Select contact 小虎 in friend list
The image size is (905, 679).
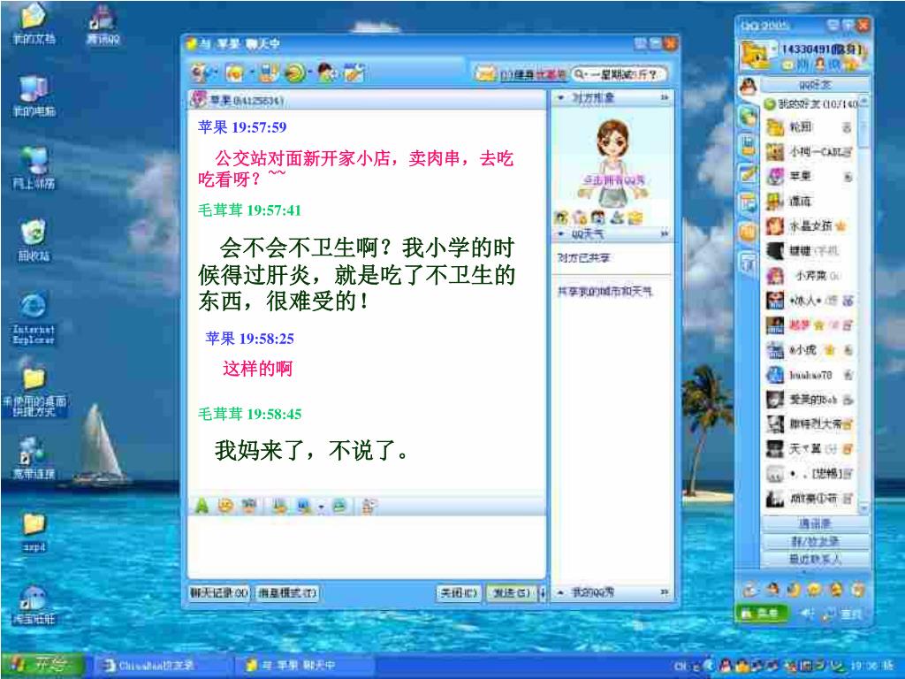tap(810, 350)
